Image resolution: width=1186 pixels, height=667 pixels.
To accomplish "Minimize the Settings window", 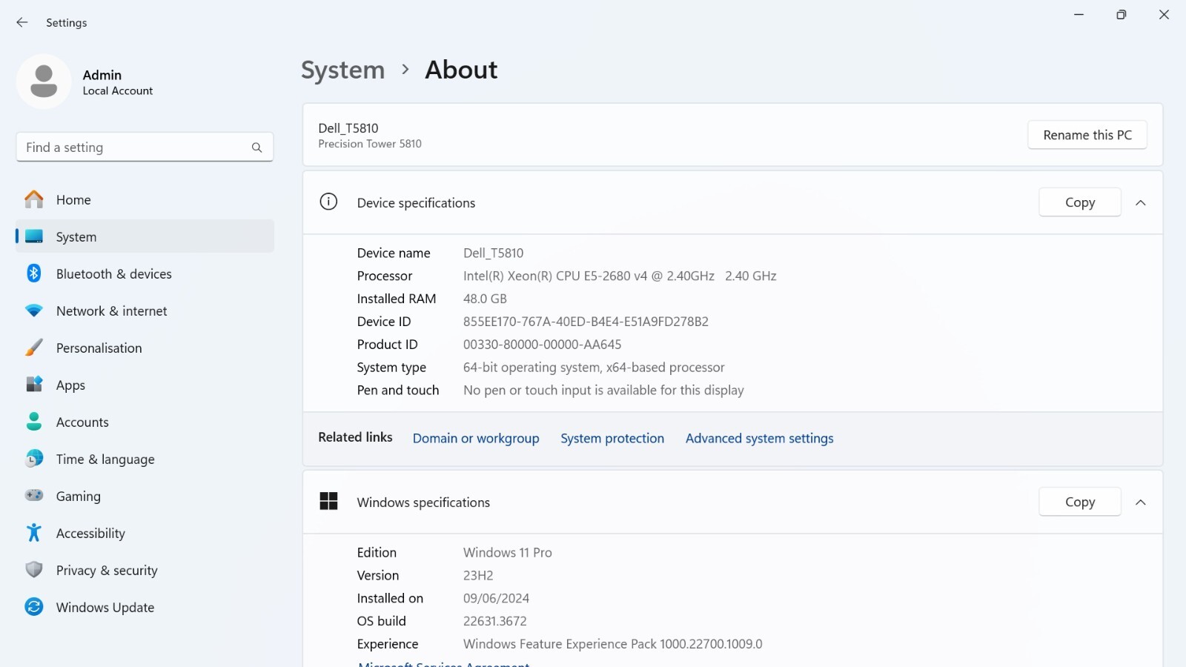I will 1079,15.
